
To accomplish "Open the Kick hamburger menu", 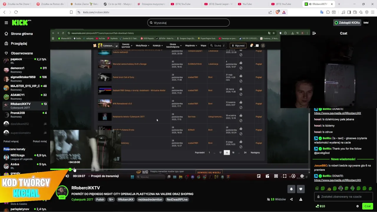I will 6,23.
